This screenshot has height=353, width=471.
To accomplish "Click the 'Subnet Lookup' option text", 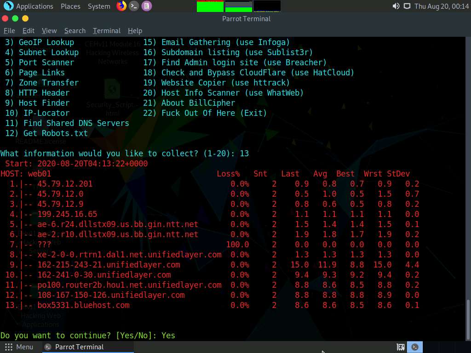I will [49, 52].
